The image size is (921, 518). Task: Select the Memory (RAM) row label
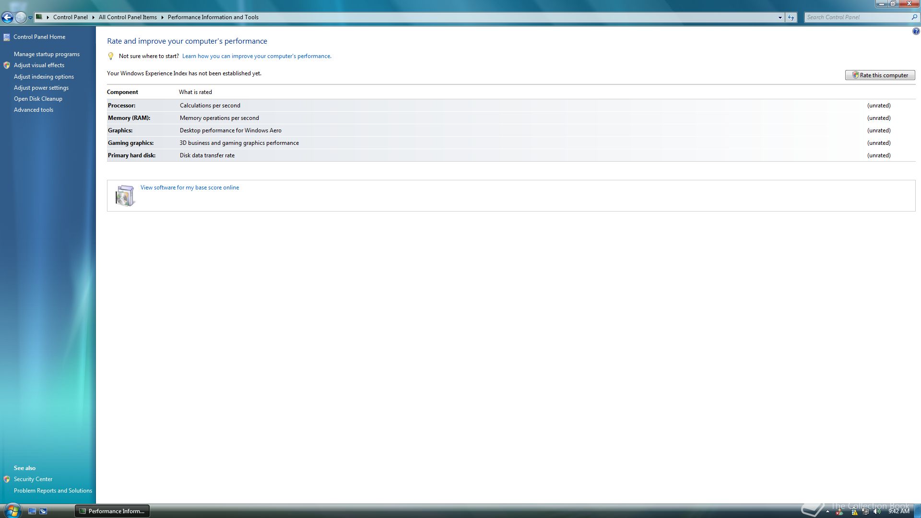click(x=129, y=118)
